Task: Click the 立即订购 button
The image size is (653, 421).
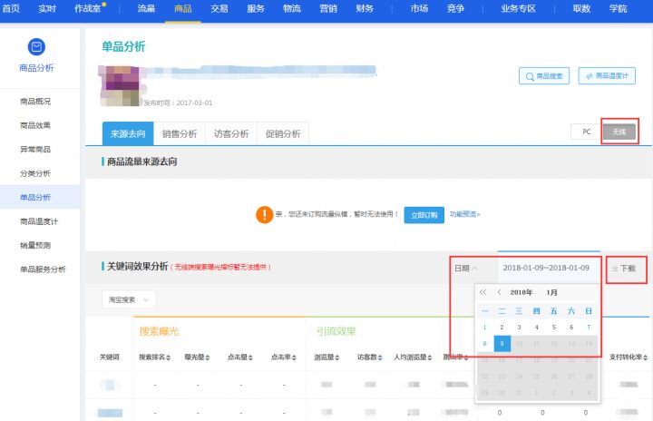Action: (423, 215)
